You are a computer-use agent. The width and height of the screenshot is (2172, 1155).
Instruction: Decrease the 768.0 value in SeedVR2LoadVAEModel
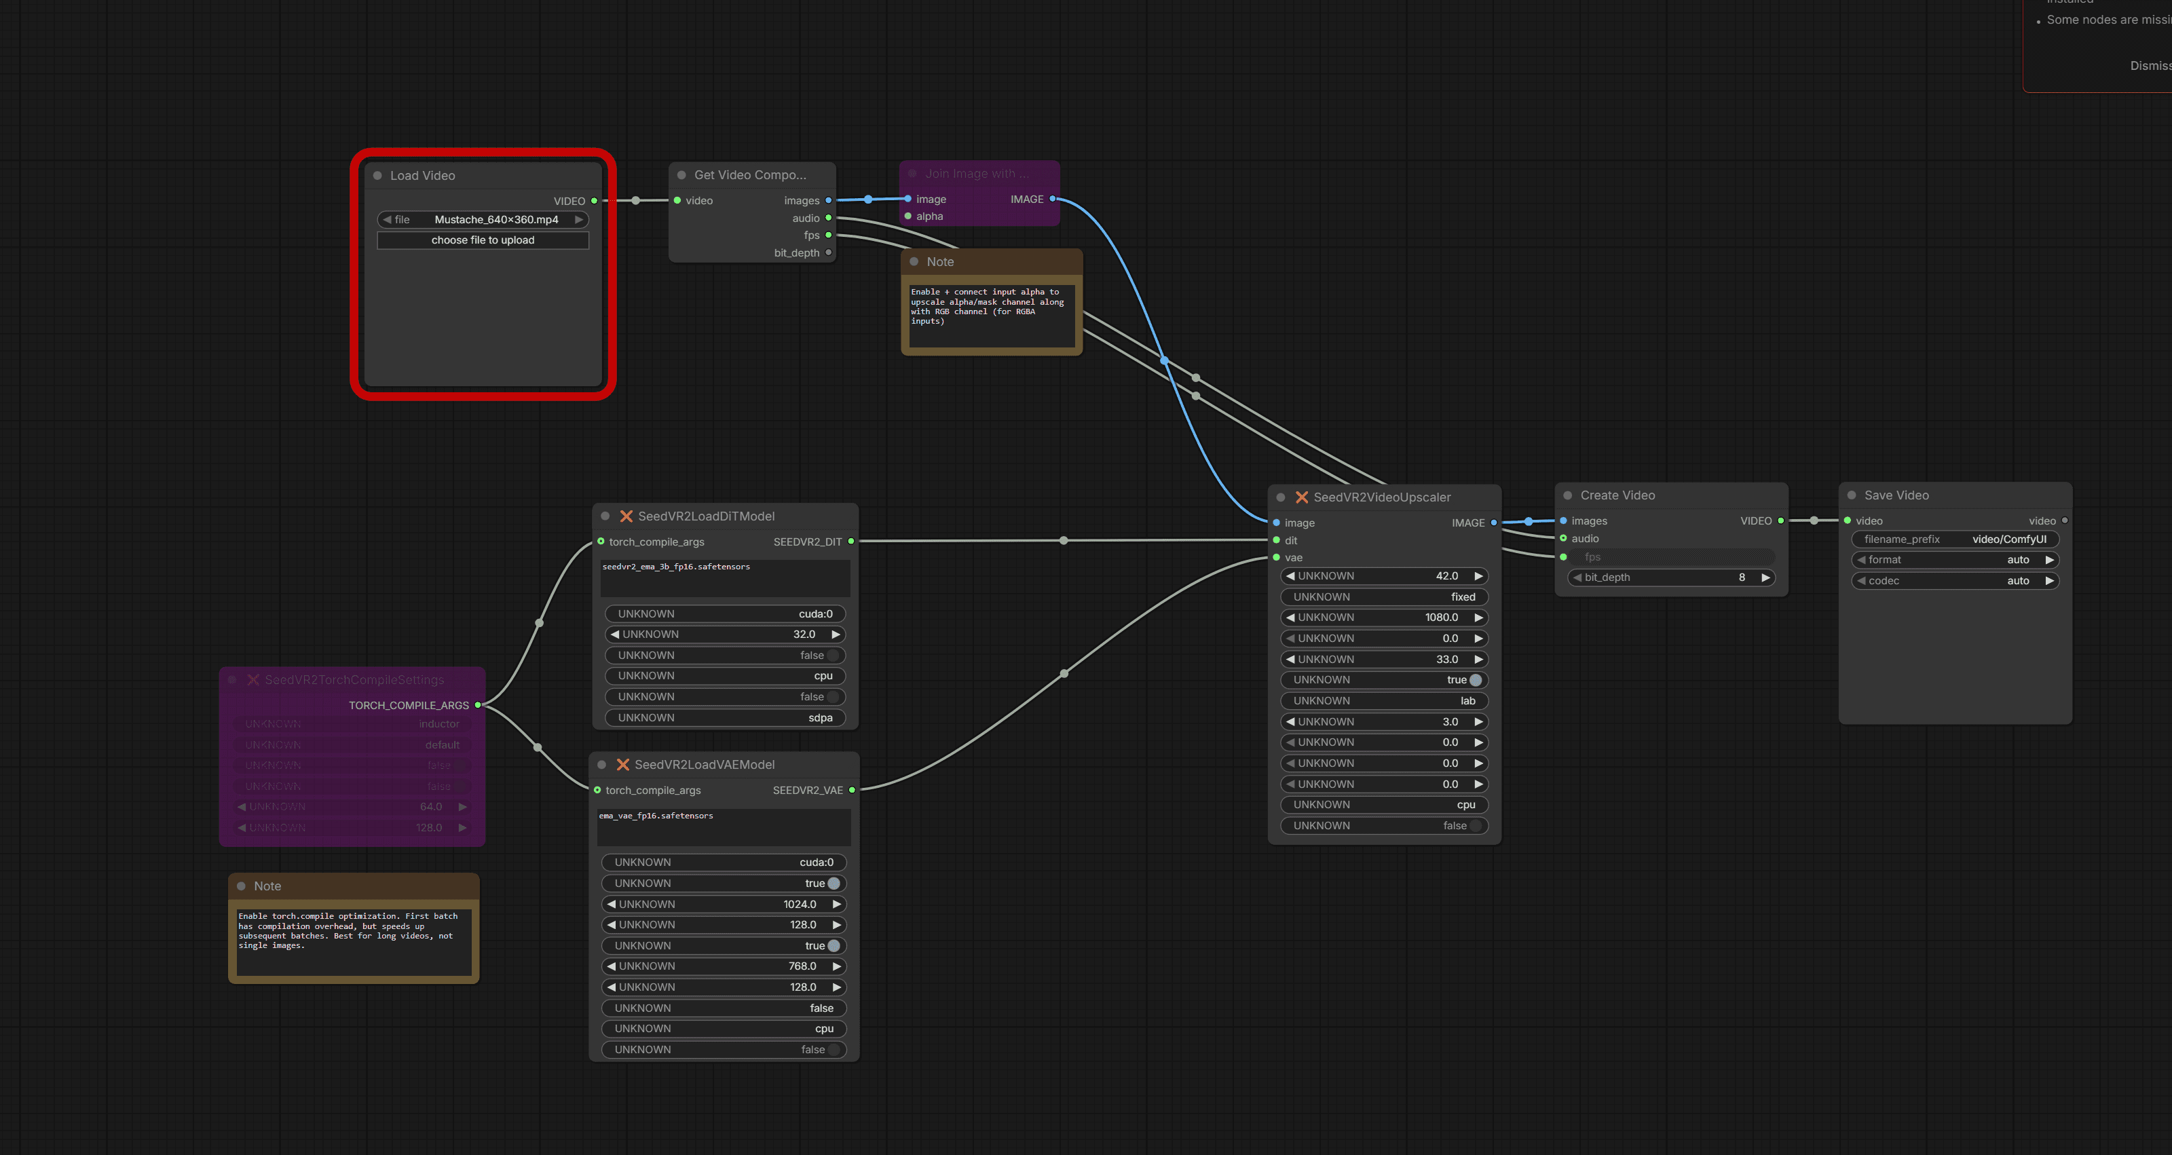pyautogui.click(x=612, y=967)
